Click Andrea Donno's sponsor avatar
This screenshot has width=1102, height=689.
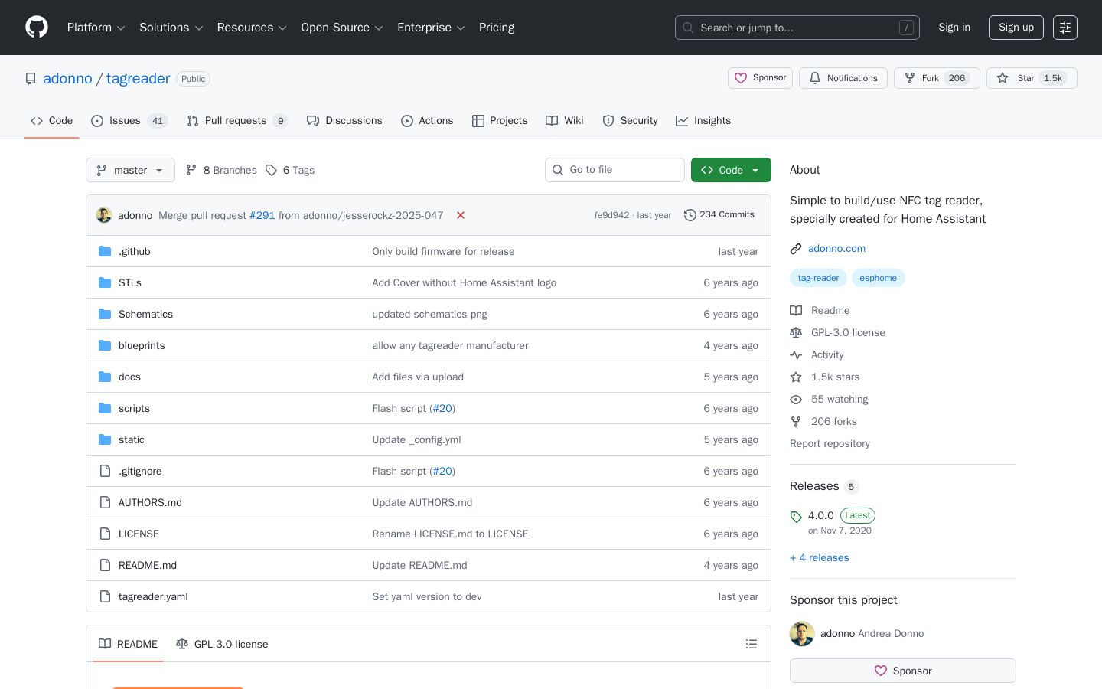click(802, 634)
